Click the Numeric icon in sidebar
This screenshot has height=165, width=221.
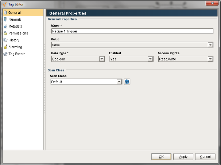pos(5,20)
